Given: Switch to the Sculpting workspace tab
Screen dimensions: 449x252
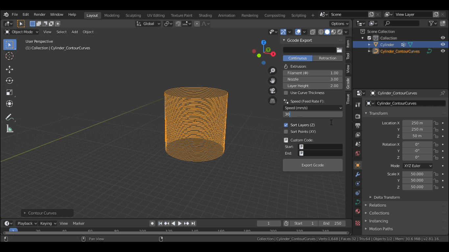Looking at the screenshot, I should [x=133, y=15].
